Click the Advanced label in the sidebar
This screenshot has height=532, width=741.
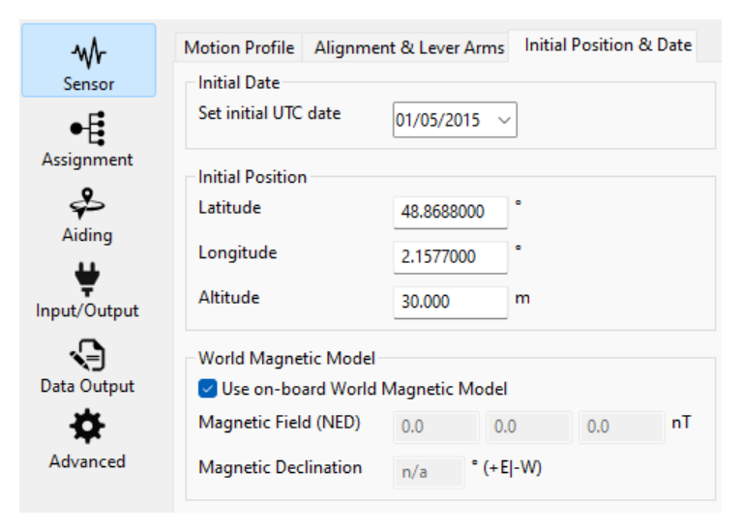tap(87, 461)
